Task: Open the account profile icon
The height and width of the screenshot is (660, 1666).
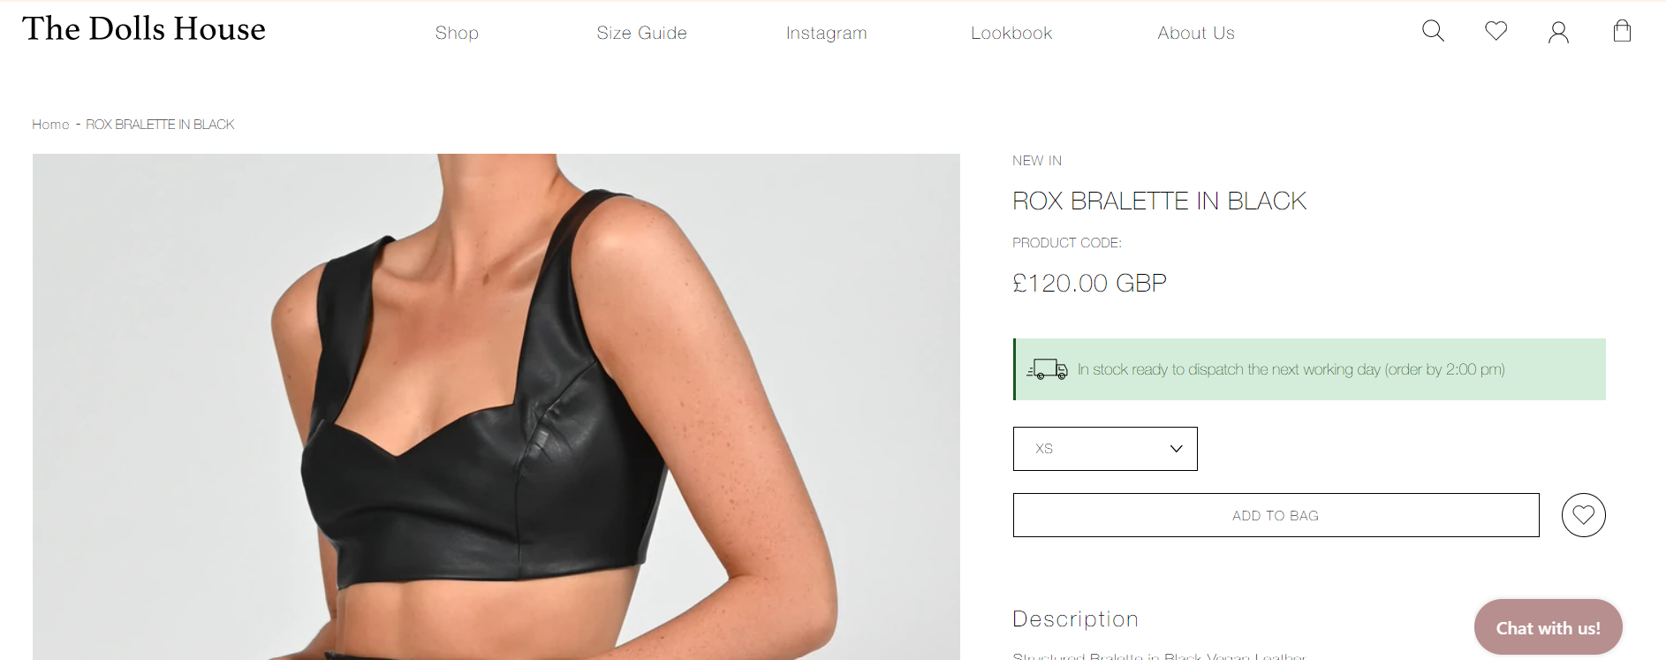Action: (1558, 33)
